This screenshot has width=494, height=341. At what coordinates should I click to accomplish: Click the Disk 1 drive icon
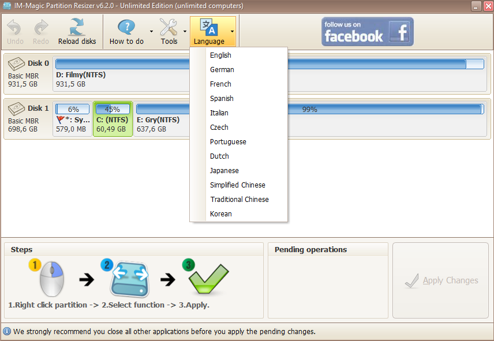coord(16,108)
